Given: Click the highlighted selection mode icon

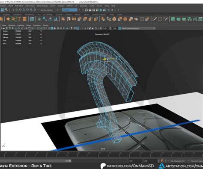Looking at the screenshot, I should (3, 10).
